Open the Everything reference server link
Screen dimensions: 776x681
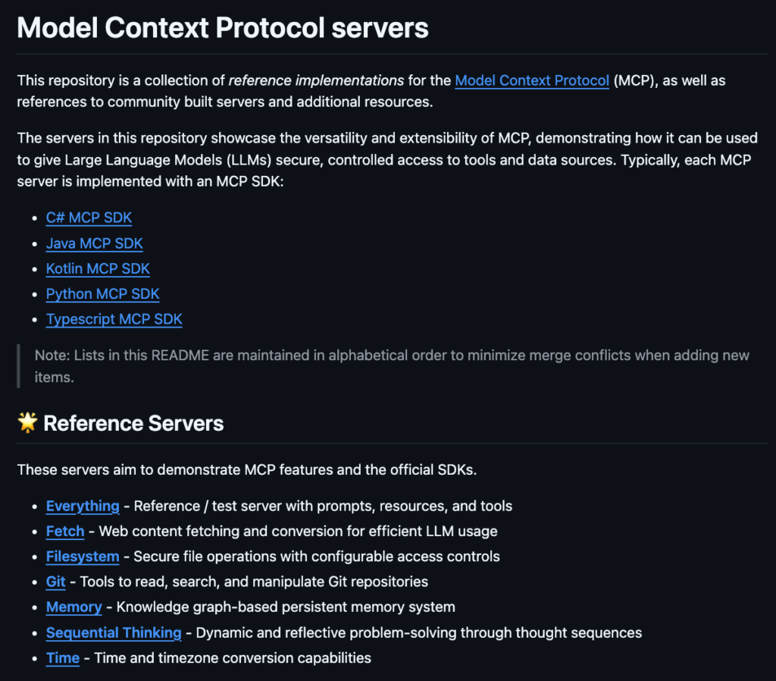(83, 506)
